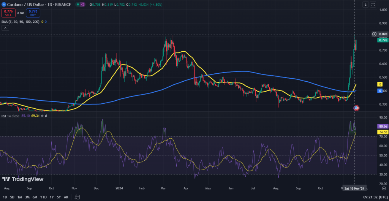Click the yellow 74.58 RSI axis label
This screenshot has height=201, width=389.
coord(382,132)
